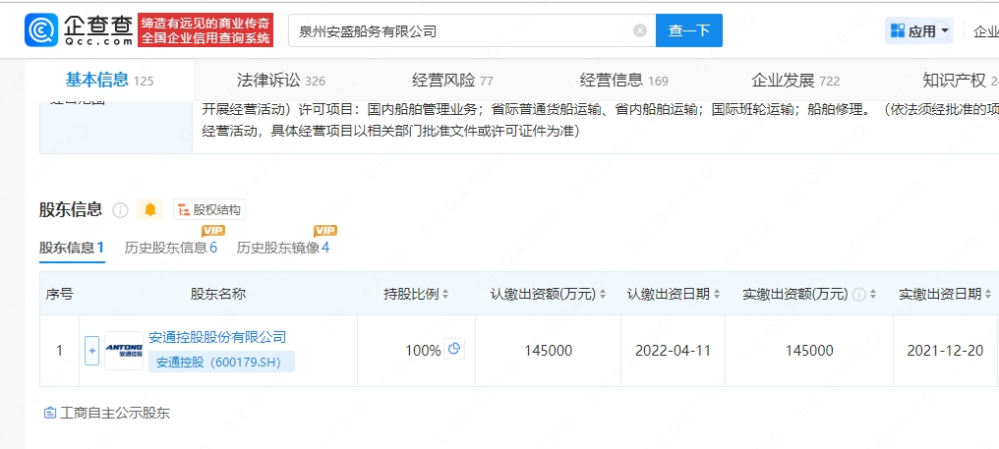The image size is (999, 449).
Task: Click the 2022-04-11 subscription date cell
Action: (x=673, y=351)
